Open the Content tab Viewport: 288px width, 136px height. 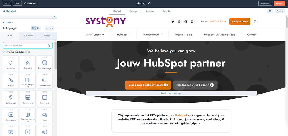coord(117,11)
